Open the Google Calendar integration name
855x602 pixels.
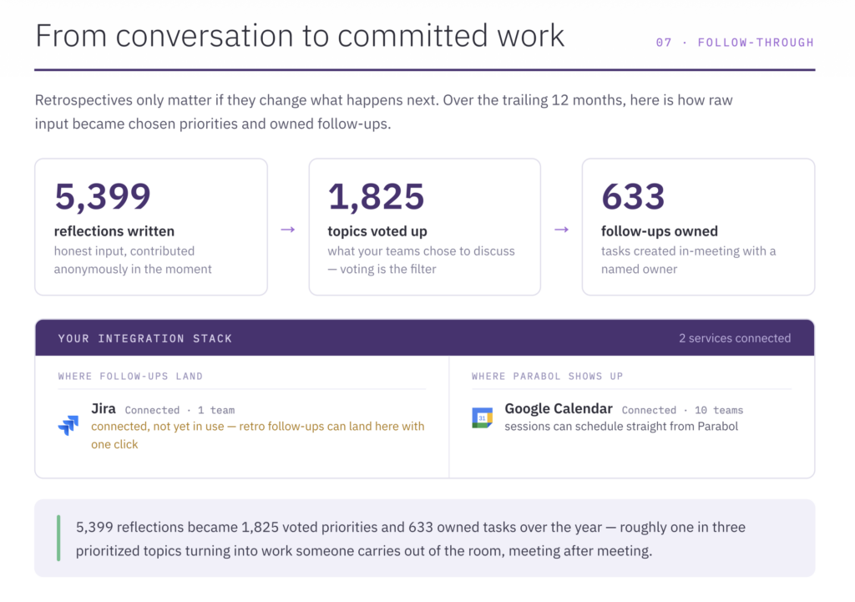(559, 409)
